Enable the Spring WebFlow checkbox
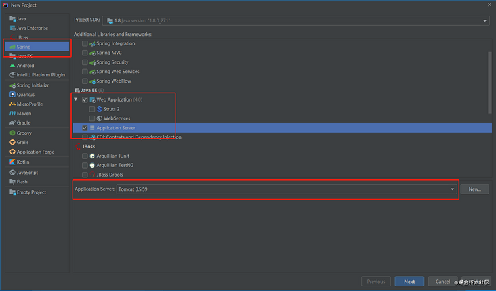This screenshot has height=291, width=496. click(85, 81)
